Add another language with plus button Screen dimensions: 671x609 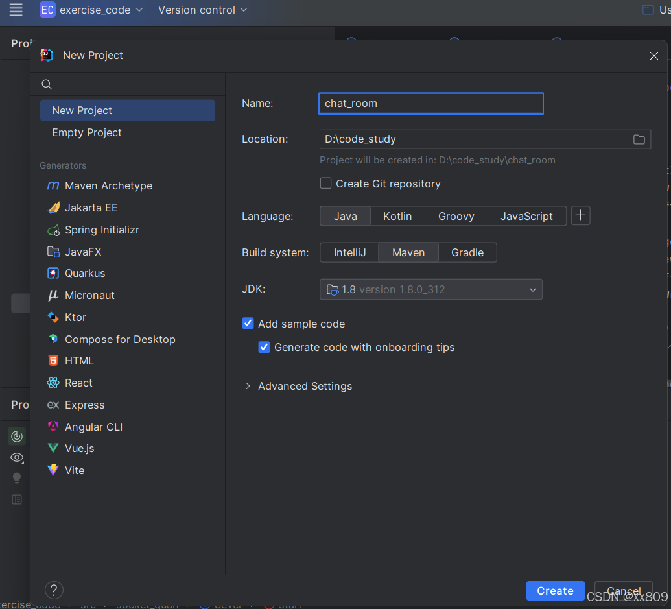(x=581, y=215)
